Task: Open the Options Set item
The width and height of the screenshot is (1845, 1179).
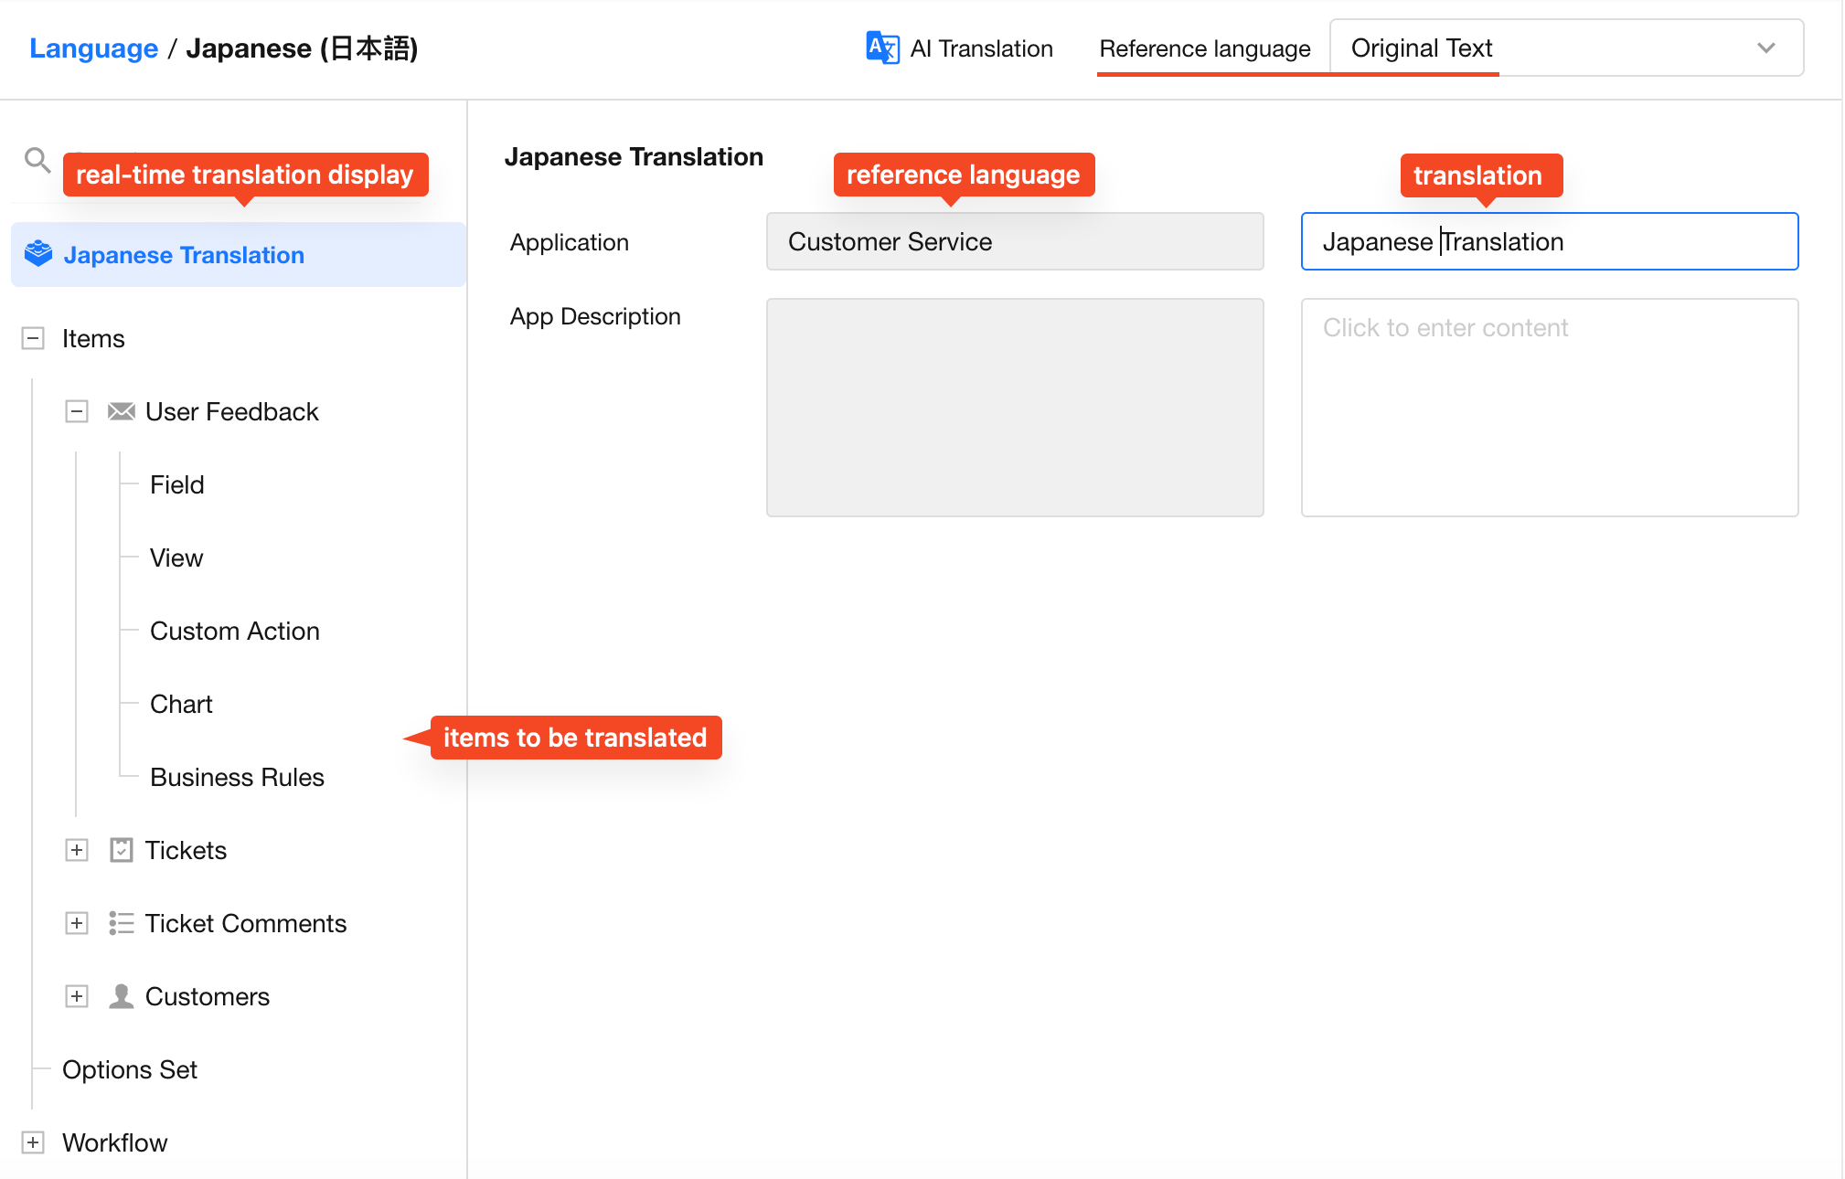Action: [130, 1069]
